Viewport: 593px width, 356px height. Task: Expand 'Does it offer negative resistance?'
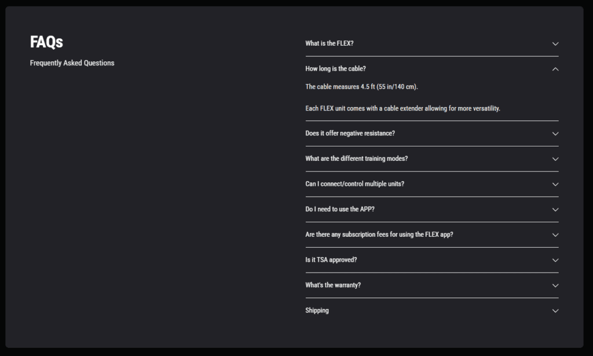(432, 133)
